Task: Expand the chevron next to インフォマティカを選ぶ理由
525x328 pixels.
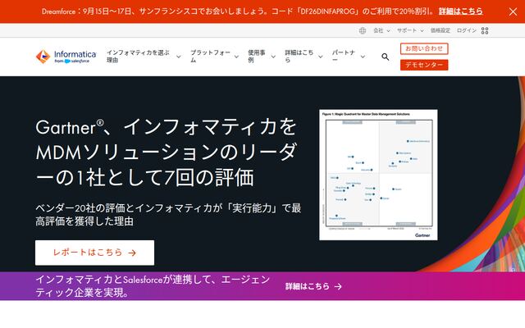Action: pyautogui.click(x=179, y=57)
